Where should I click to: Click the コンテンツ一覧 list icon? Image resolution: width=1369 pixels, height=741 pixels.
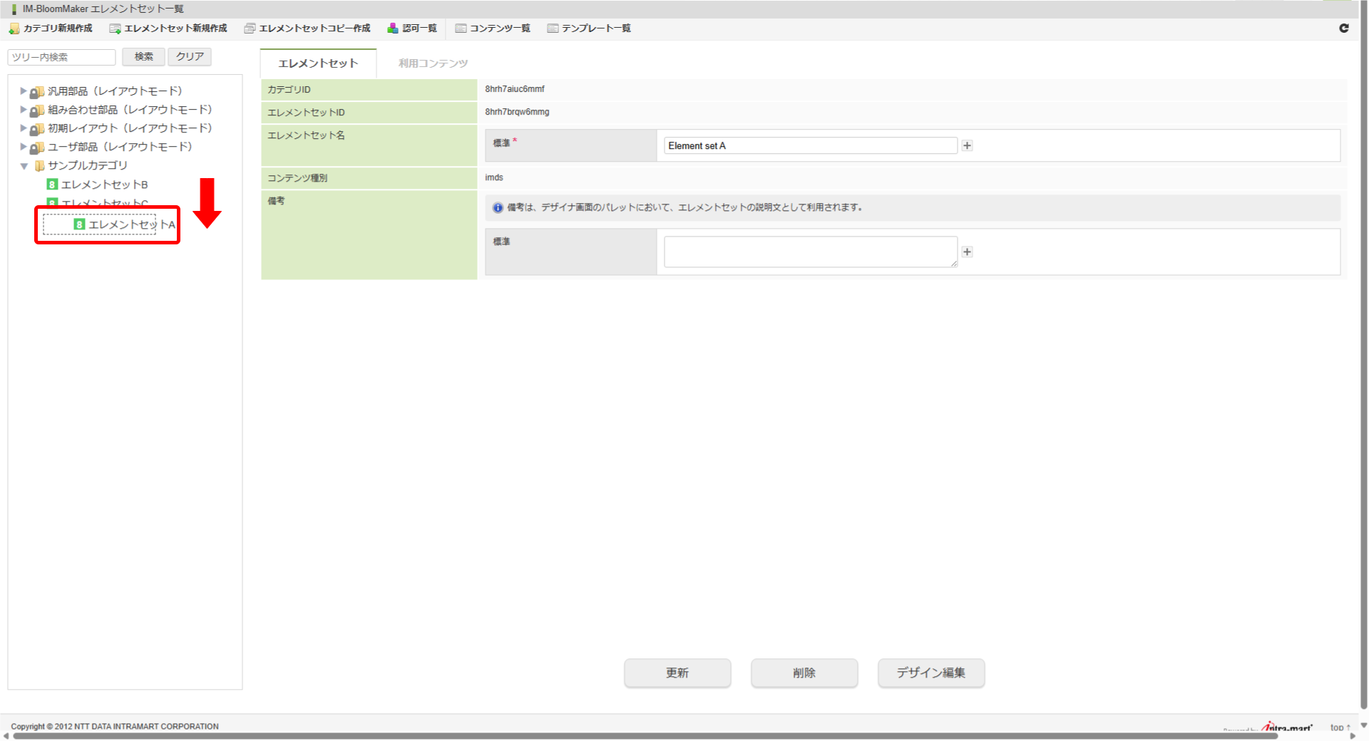(461, 28)
